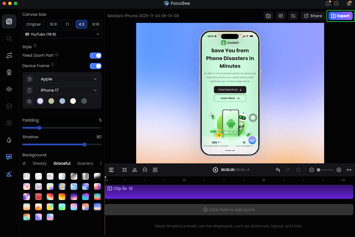Select the cursor/arrow tool in the sidebar
Image resolution: width=355 pixels, height=237 pixels.
pos(9,38)
